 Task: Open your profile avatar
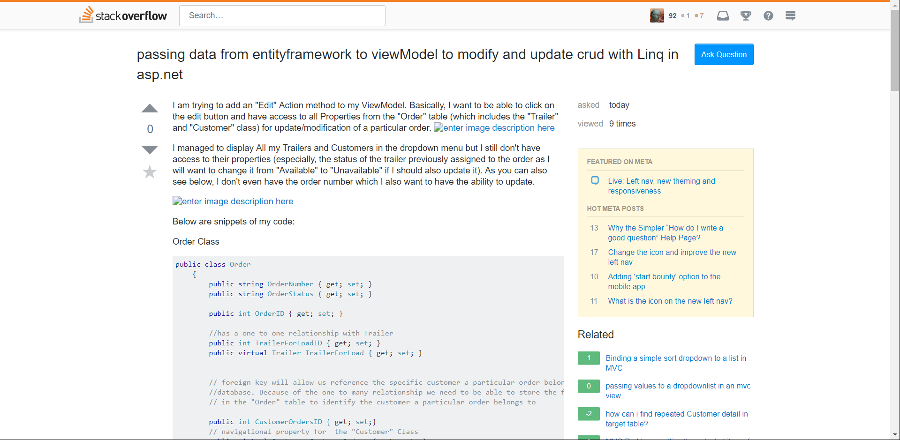[x=657, y=15]
